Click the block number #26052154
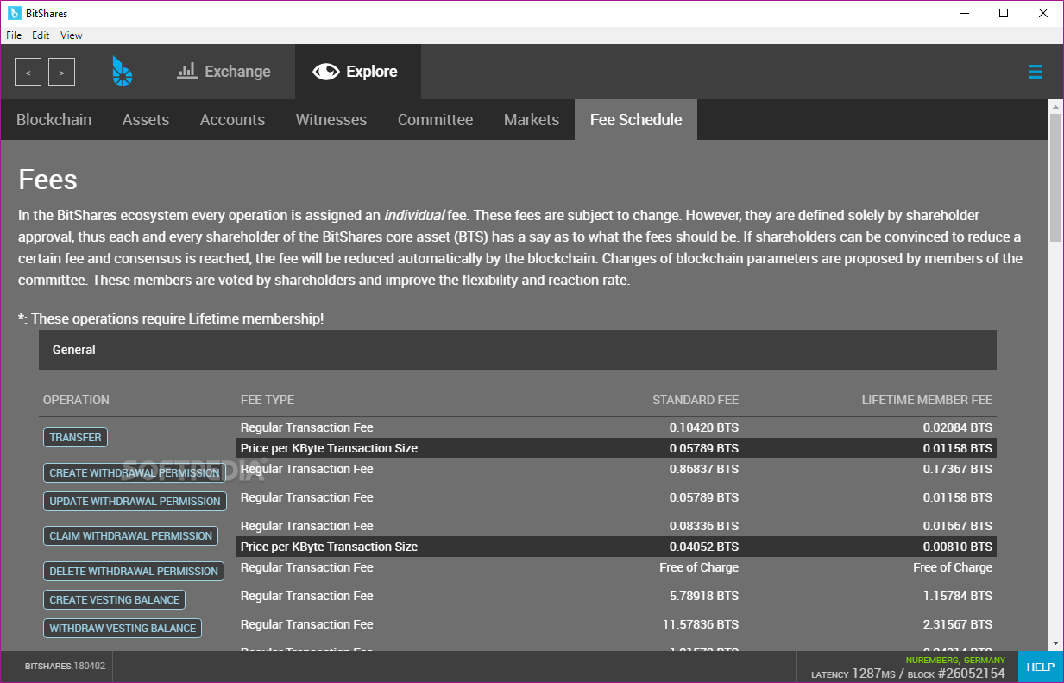 coord(971,674)
